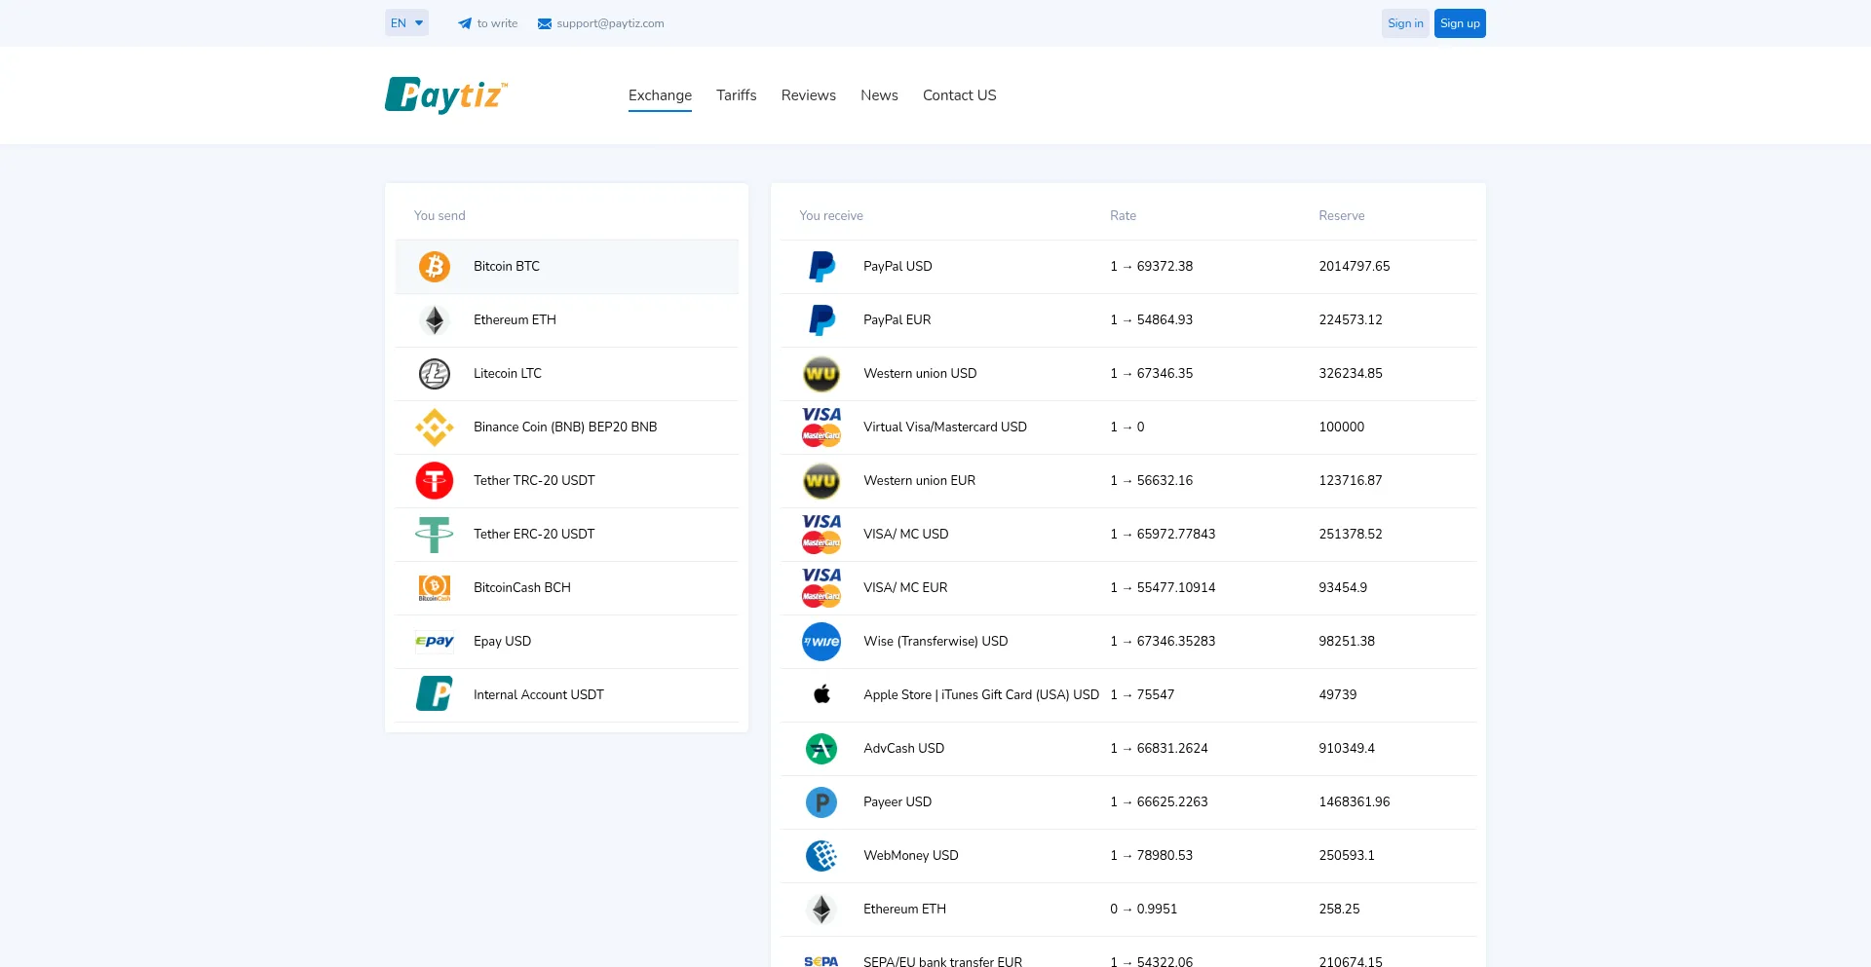Choose 'Payeer USD' to receive
This screenshot has height=967, width=1871.
1128,802
